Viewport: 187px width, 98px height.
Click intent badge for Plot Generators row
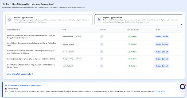pos(102,52)
